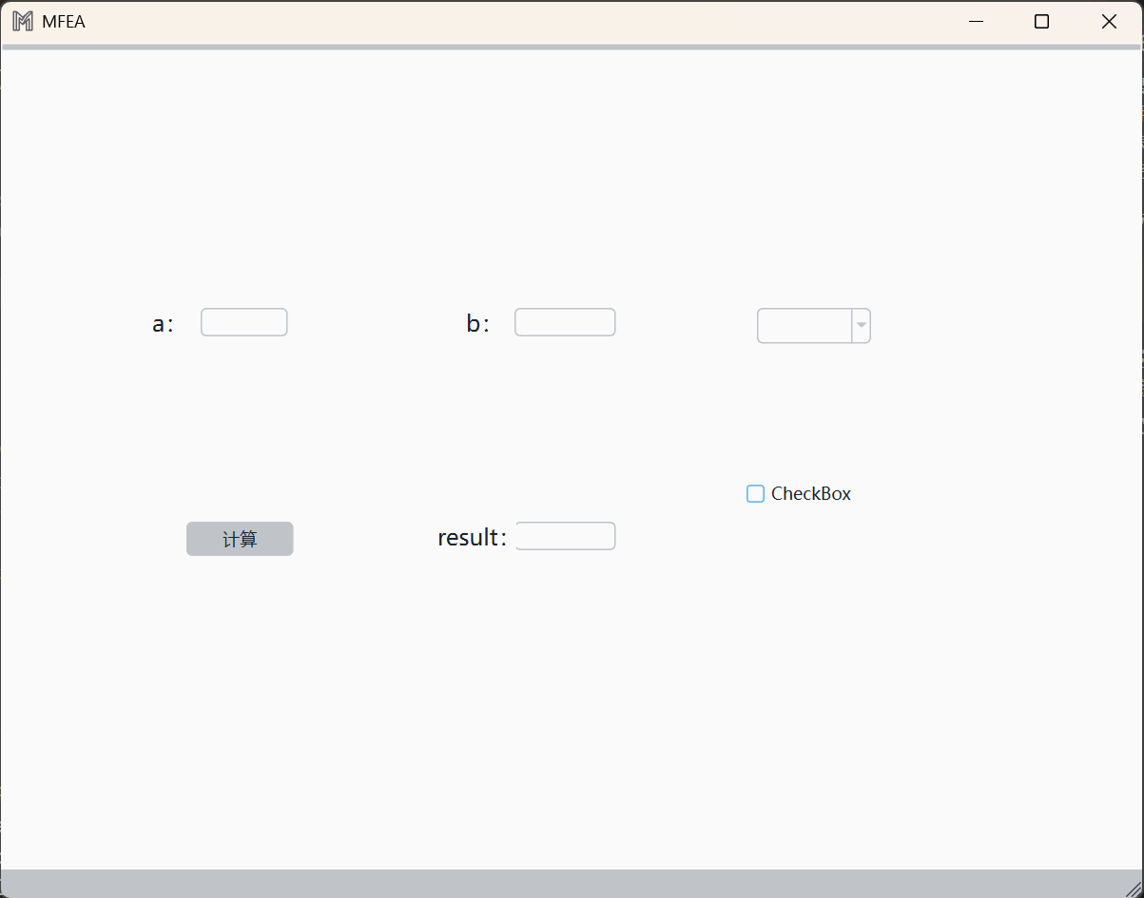Focus the input field for b
The width and height of the screenshot is (1144, 898).
[565, 322]
